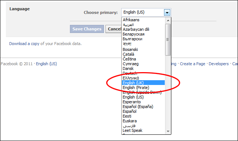Click the Save Changes button

click(x=87, y=29)
